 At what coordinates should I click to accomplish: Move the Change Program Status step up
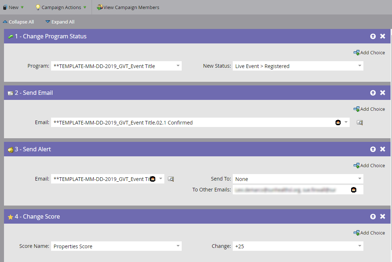click(x=373, y=36)
